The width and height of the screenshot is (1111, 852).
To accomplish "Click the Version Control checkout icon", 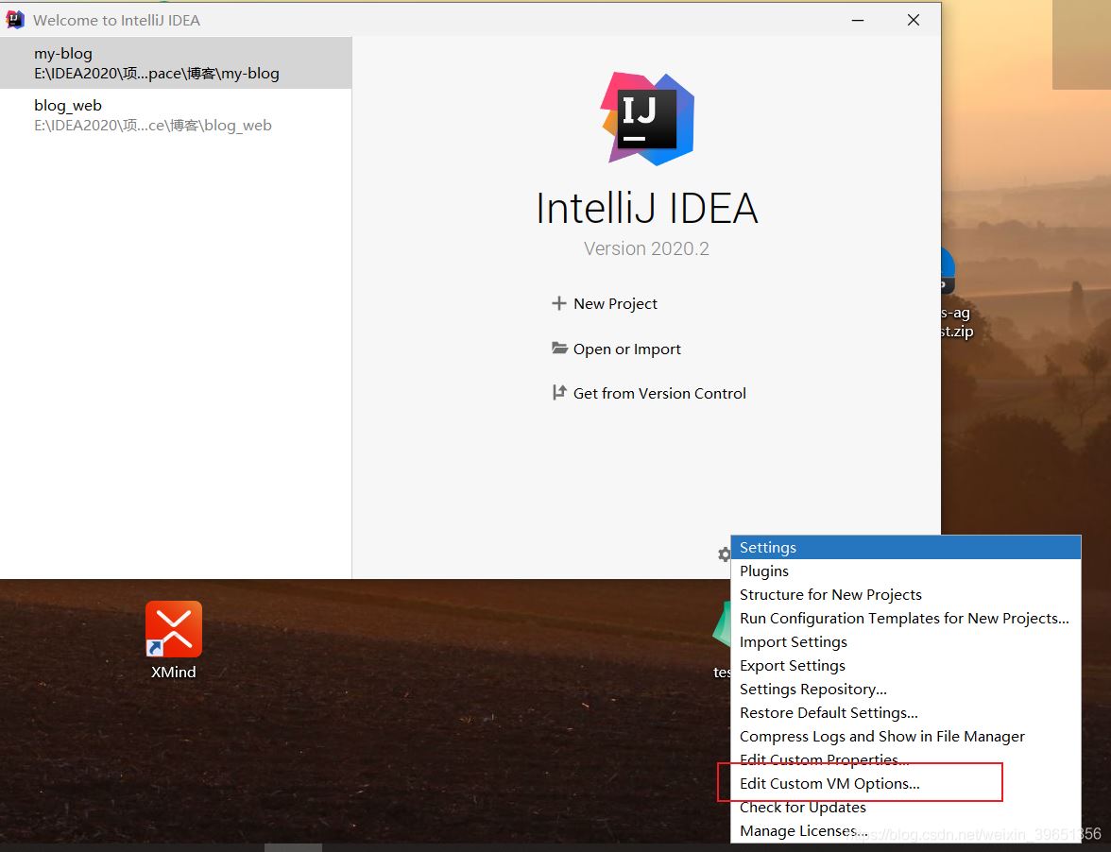I will [559, 392].
